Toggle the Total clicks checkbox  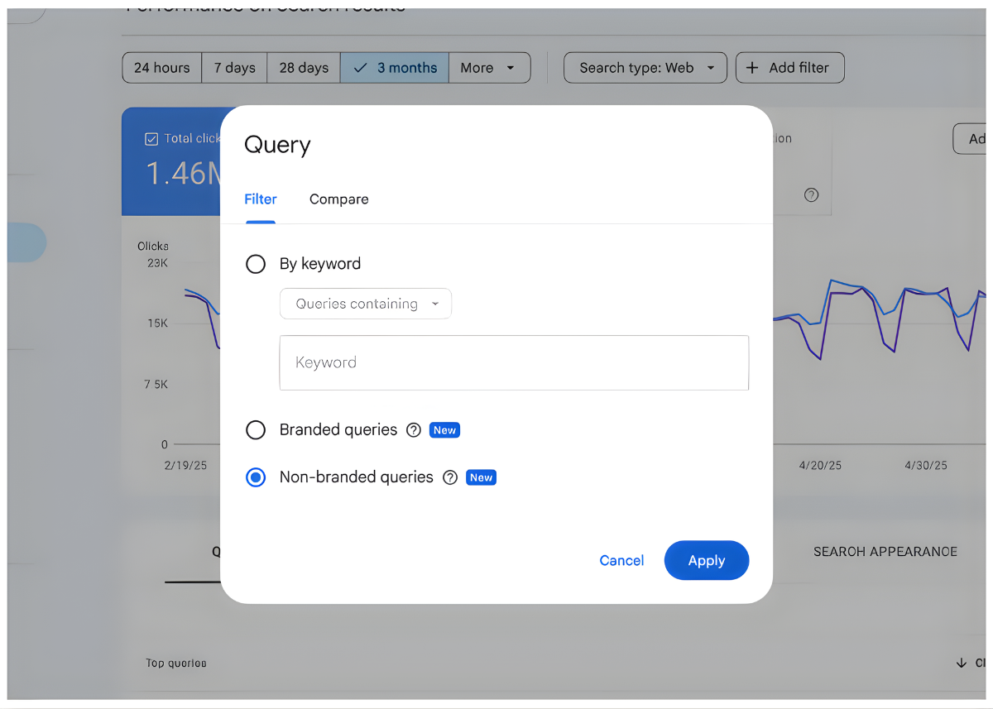tap(151, 138)
